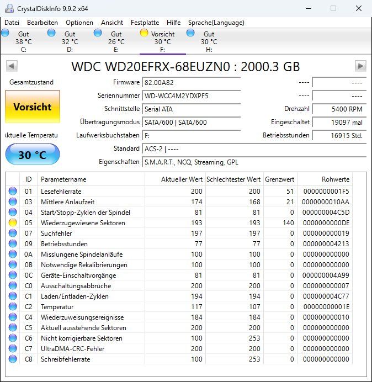
Task: Click the ID column header
Action: (x=29, y=179)
